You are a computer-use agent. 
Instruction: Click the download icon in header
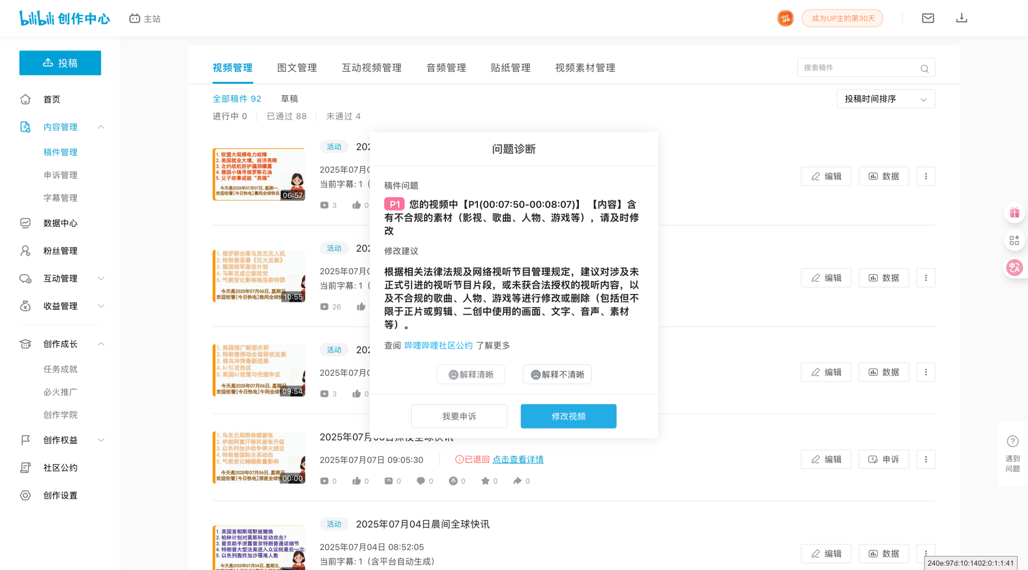click(x=961, y=18)
